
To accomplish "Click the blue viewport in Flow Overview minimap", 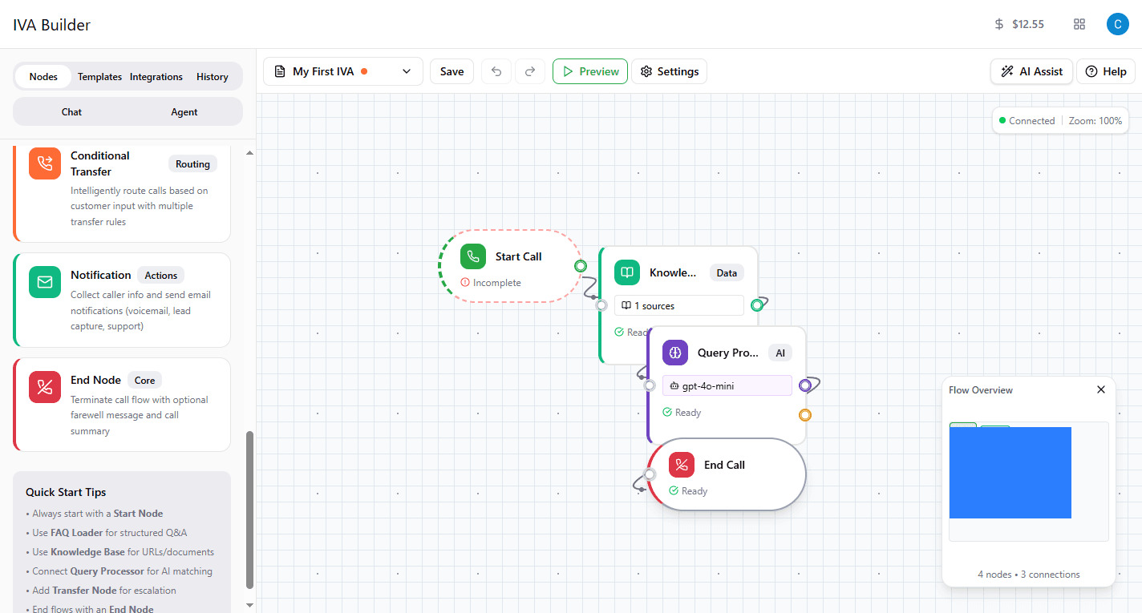I will (1010, 472).
